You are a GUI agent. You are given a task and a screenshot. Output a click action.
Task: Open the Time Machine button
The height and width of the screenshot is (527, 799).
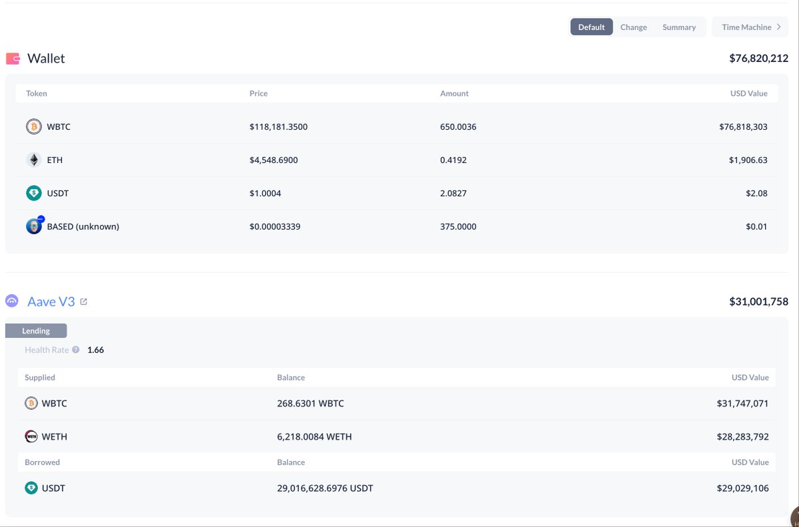[750, 27]
